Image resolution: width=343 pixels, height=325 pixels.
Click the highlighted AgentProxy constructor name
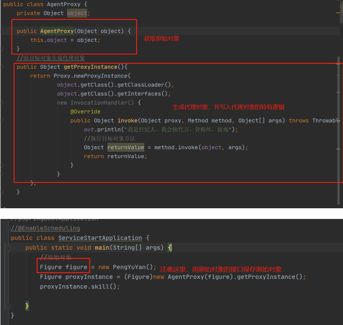[57, 31]
